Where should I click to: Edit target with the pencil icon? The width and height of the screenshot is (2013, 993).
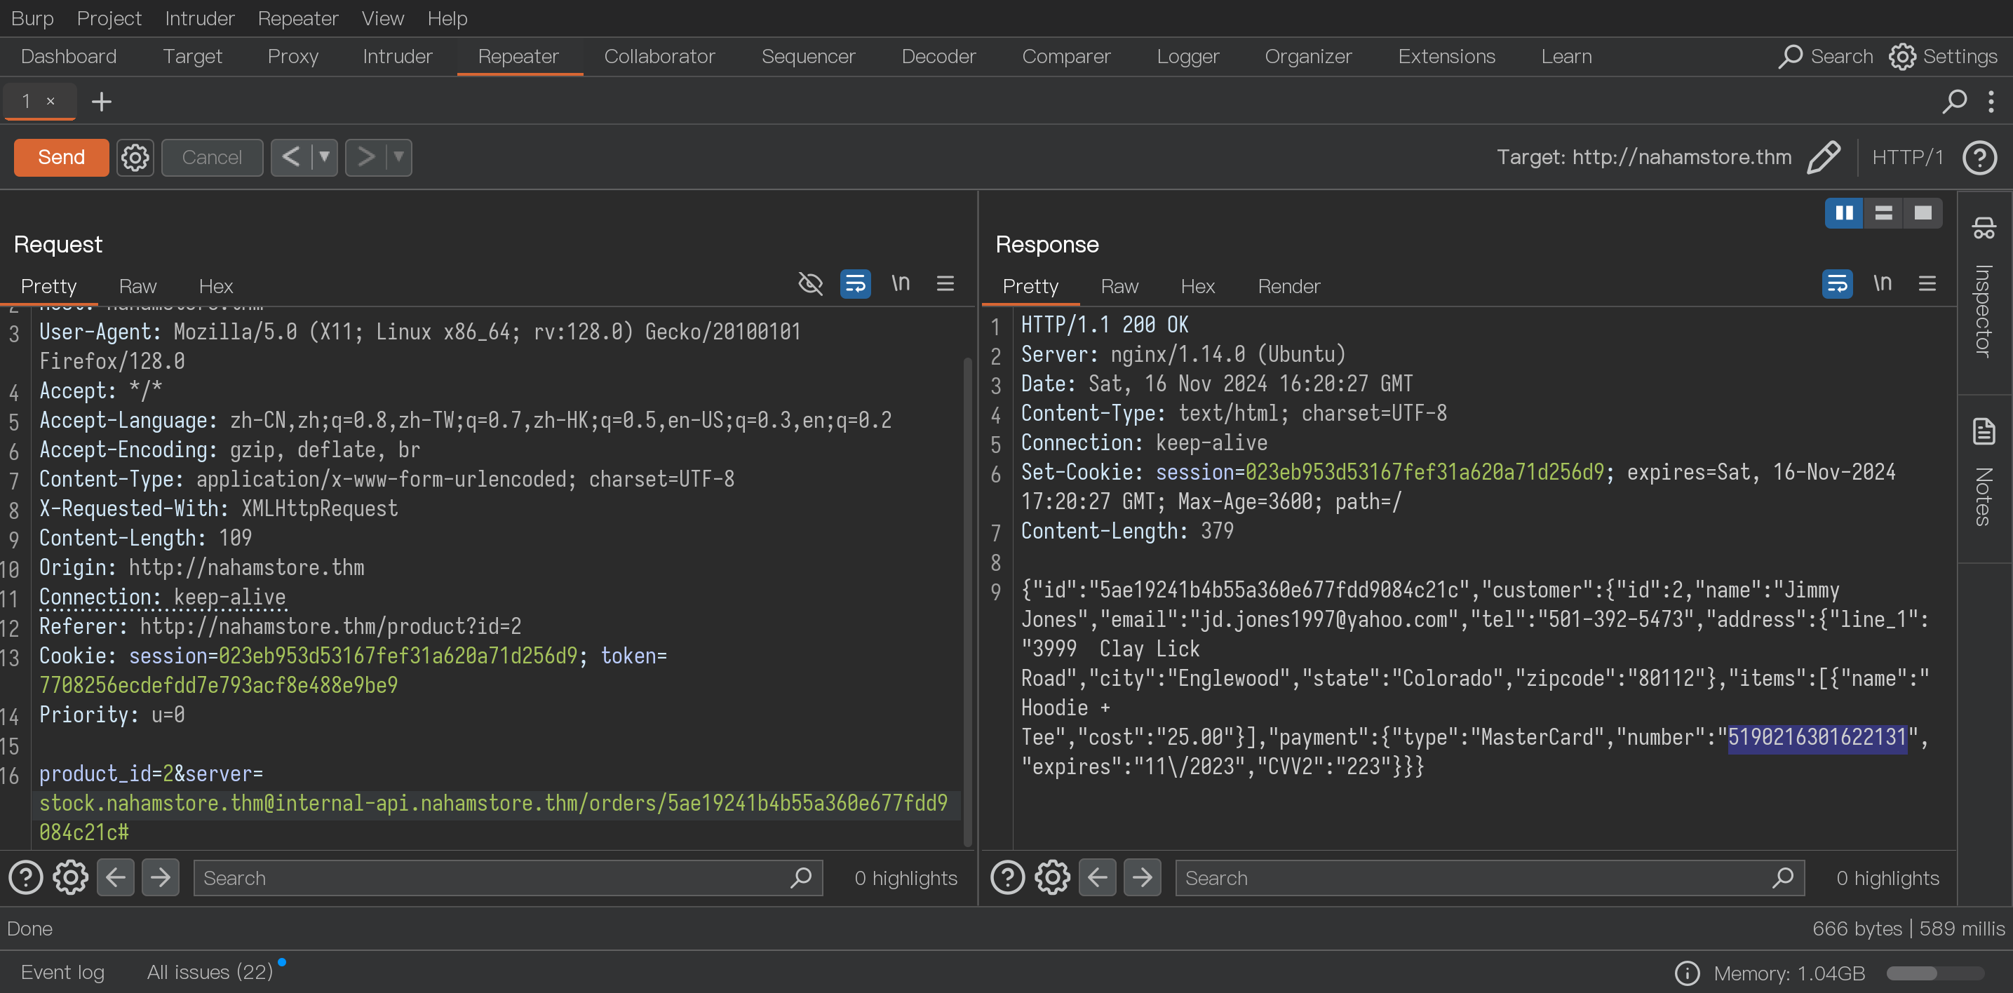click(x=1824, y=157)
